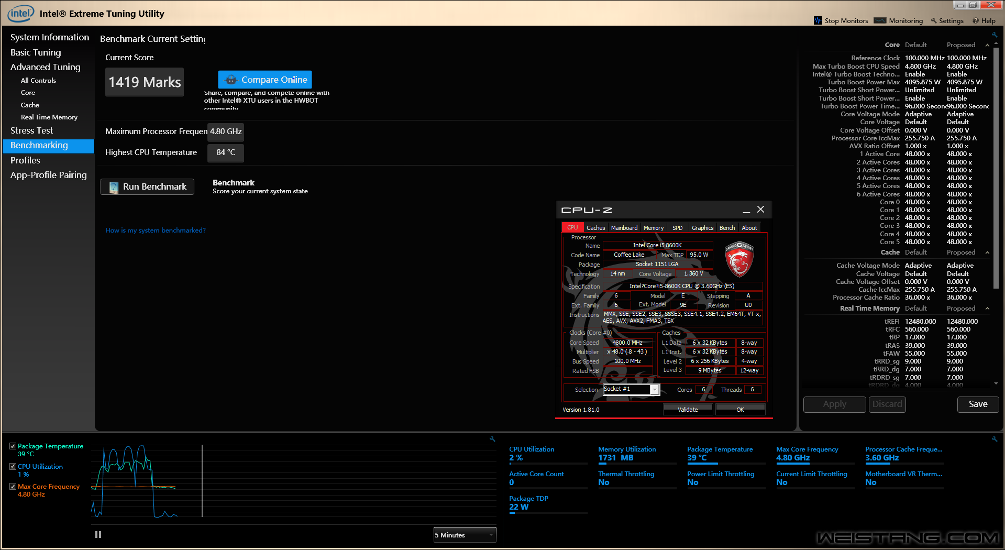
Task: Toggle CPU Utilization graph checkbox
Action: point(13,466)
